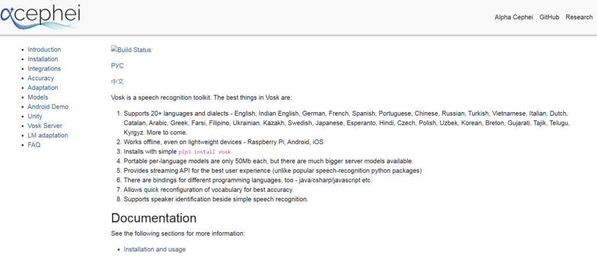Open Android Demo sidebar link
597x256 pixels.
pyautogui.click(x=48, y=106)
